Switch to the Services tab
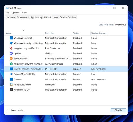This screenshot has width=133, height=122. tap(72, 17)
